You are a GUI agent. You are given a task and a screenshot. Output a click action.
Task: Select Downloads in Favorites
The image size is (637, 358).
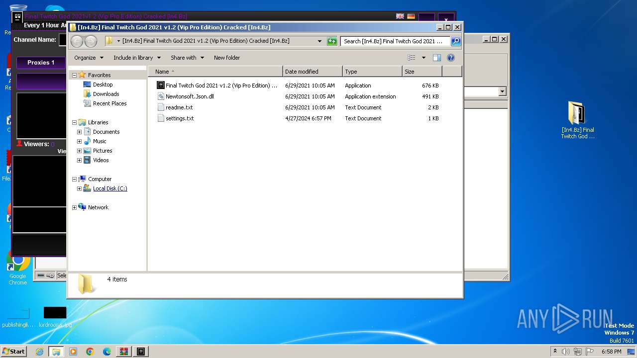click(x=106, y=94)
